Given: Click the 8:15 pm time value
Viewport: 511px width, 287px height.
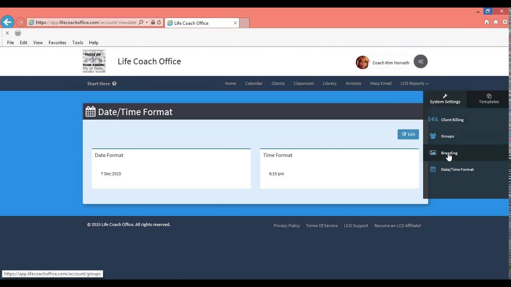Looking at the screenshot, I should (x=277, y=174).
